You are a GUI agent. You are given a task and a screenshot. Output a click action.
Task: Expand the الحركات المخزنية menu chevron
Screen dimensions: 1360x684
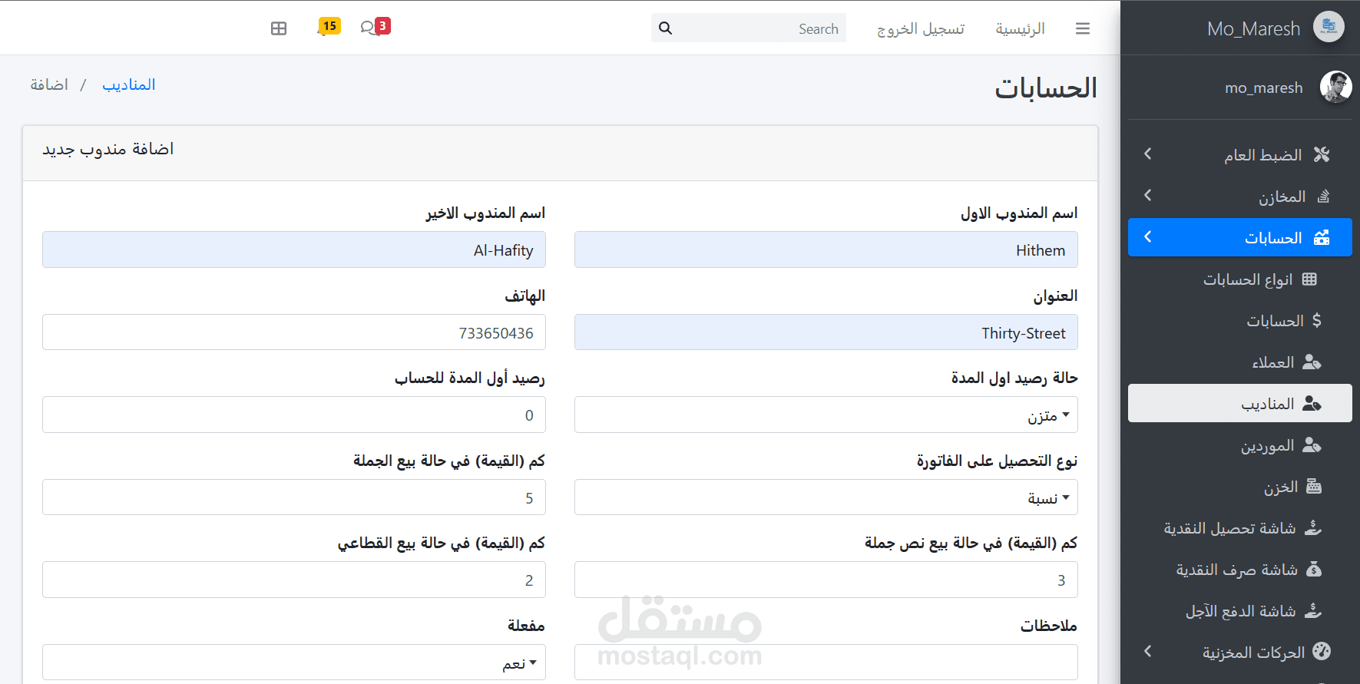[x=1147, y=652]
